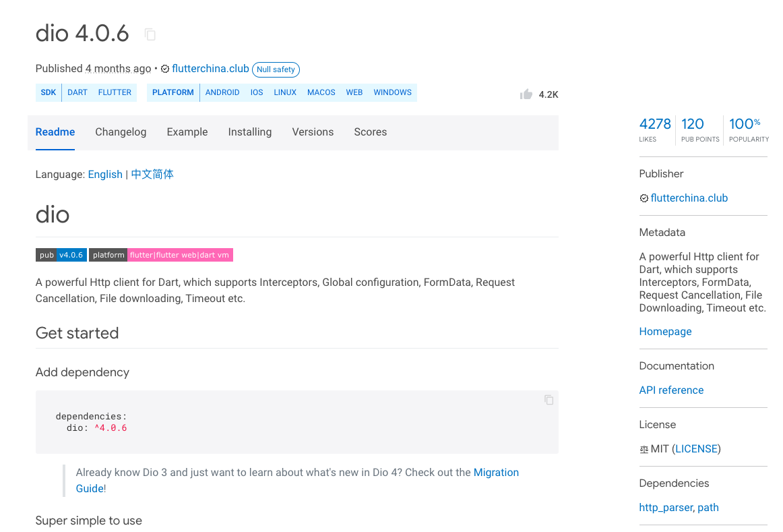Viewport: 783px width, 532px height.
Task: Open the Installing tab
Action: pyautogui.click(x=249, y=132)
